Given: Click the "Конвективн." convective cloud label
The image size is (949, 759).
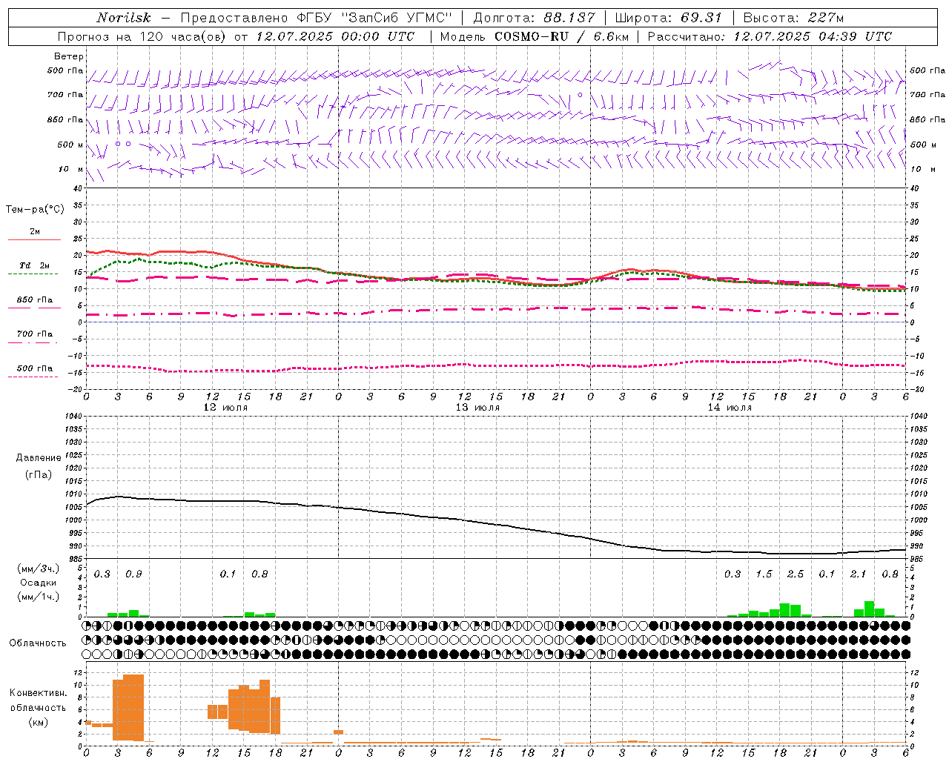Looking at the screenshot, I should tap(39, 693).
